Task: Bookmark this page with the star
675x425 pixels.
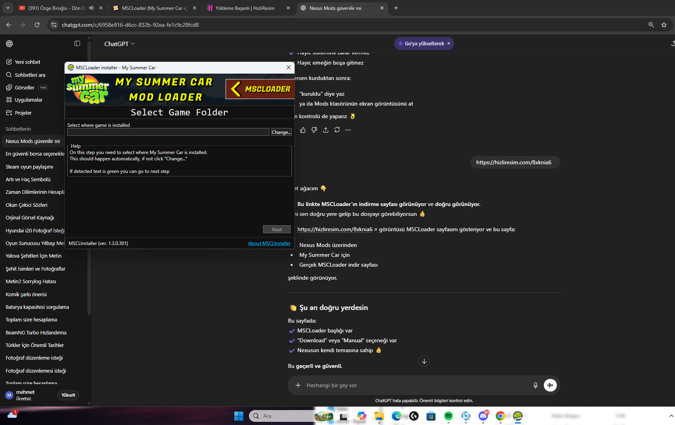Action: (x=664, y=25)
